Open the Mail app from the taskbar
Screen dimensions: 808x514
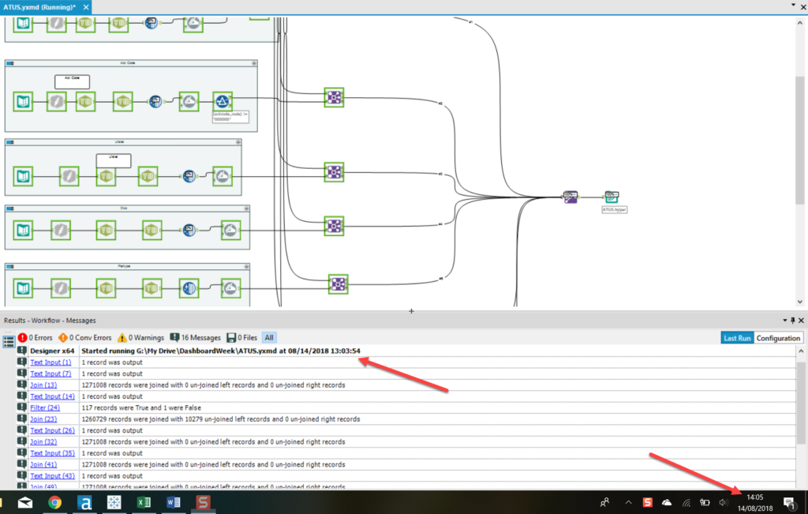[x=24, y=502]
